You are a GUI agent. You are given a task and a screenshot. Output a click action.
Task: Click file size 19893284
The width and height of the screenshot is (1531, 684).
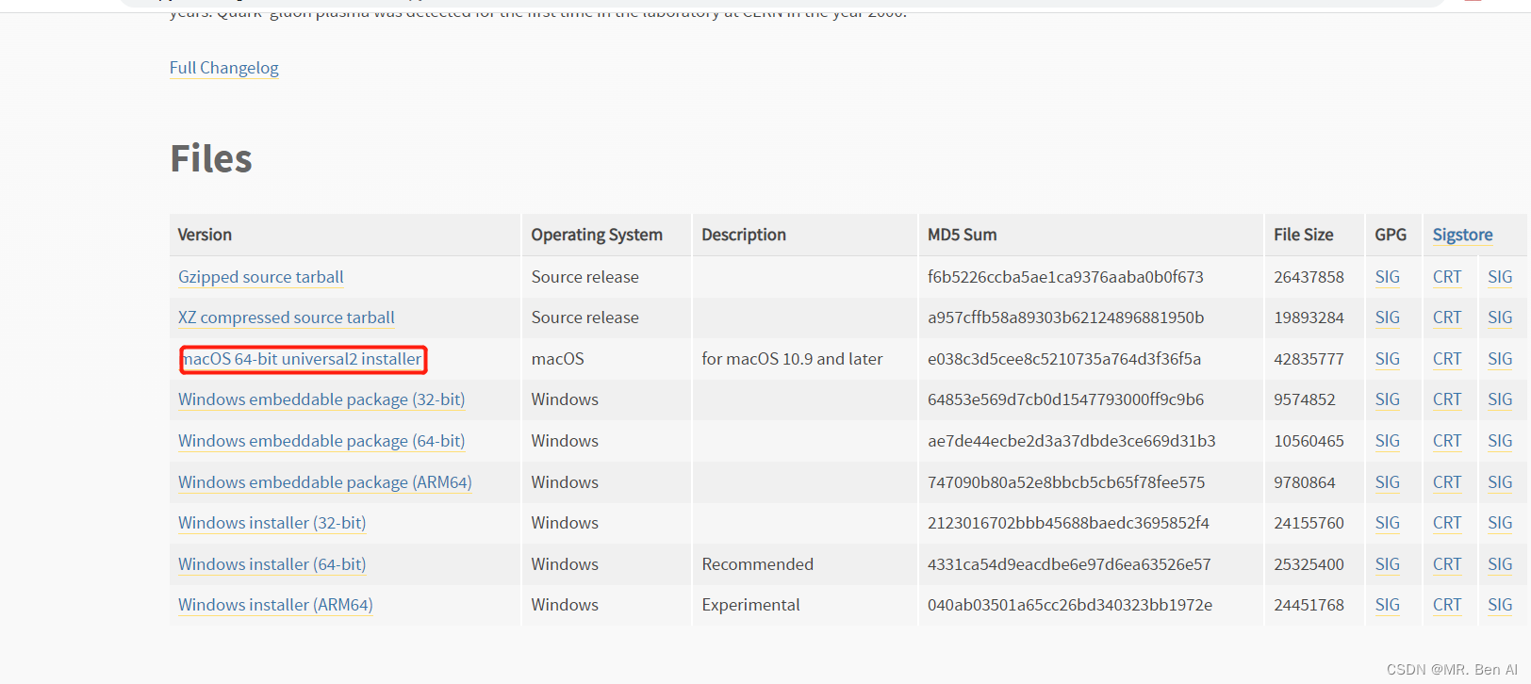pos(1309,318)
